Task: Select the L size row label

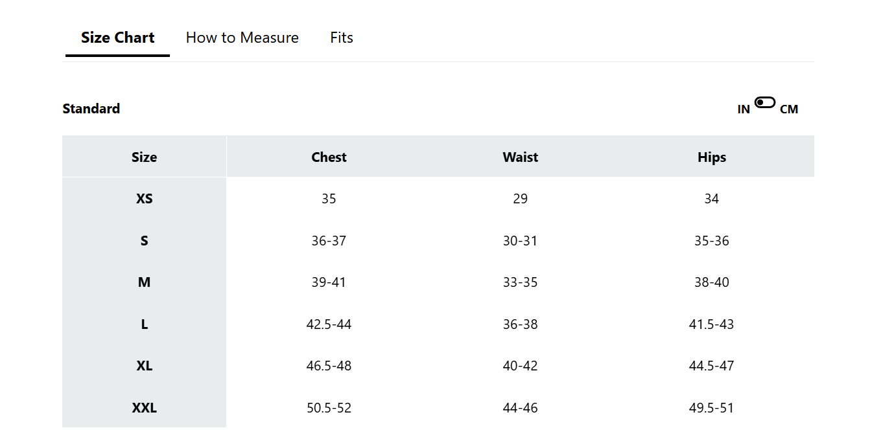Action: coord(144,324)
